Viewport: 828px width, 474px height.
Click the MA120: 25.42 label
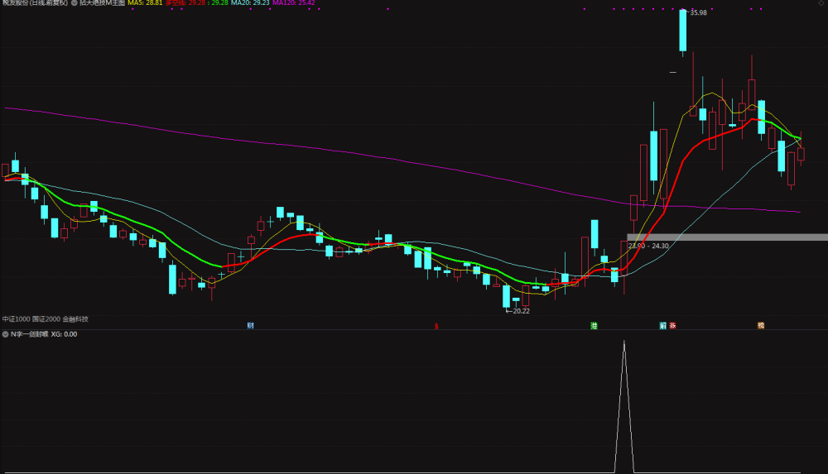[294, 2]
